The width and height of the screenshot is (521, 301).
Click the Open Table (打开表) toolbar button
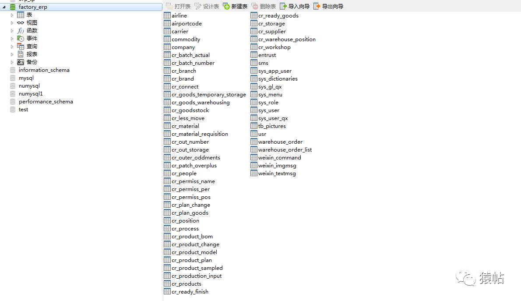point(179,6)
